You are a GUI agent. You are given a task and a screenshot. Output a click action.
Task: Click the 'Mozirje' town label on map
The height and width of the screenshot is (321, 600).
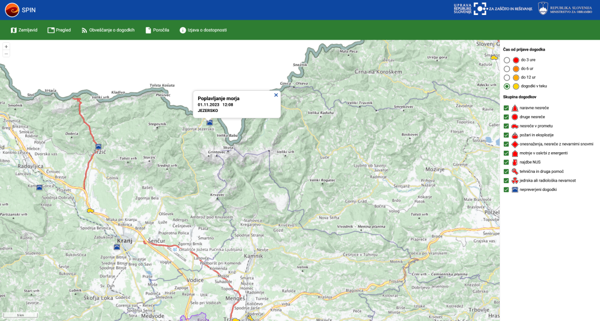[436, 169]
